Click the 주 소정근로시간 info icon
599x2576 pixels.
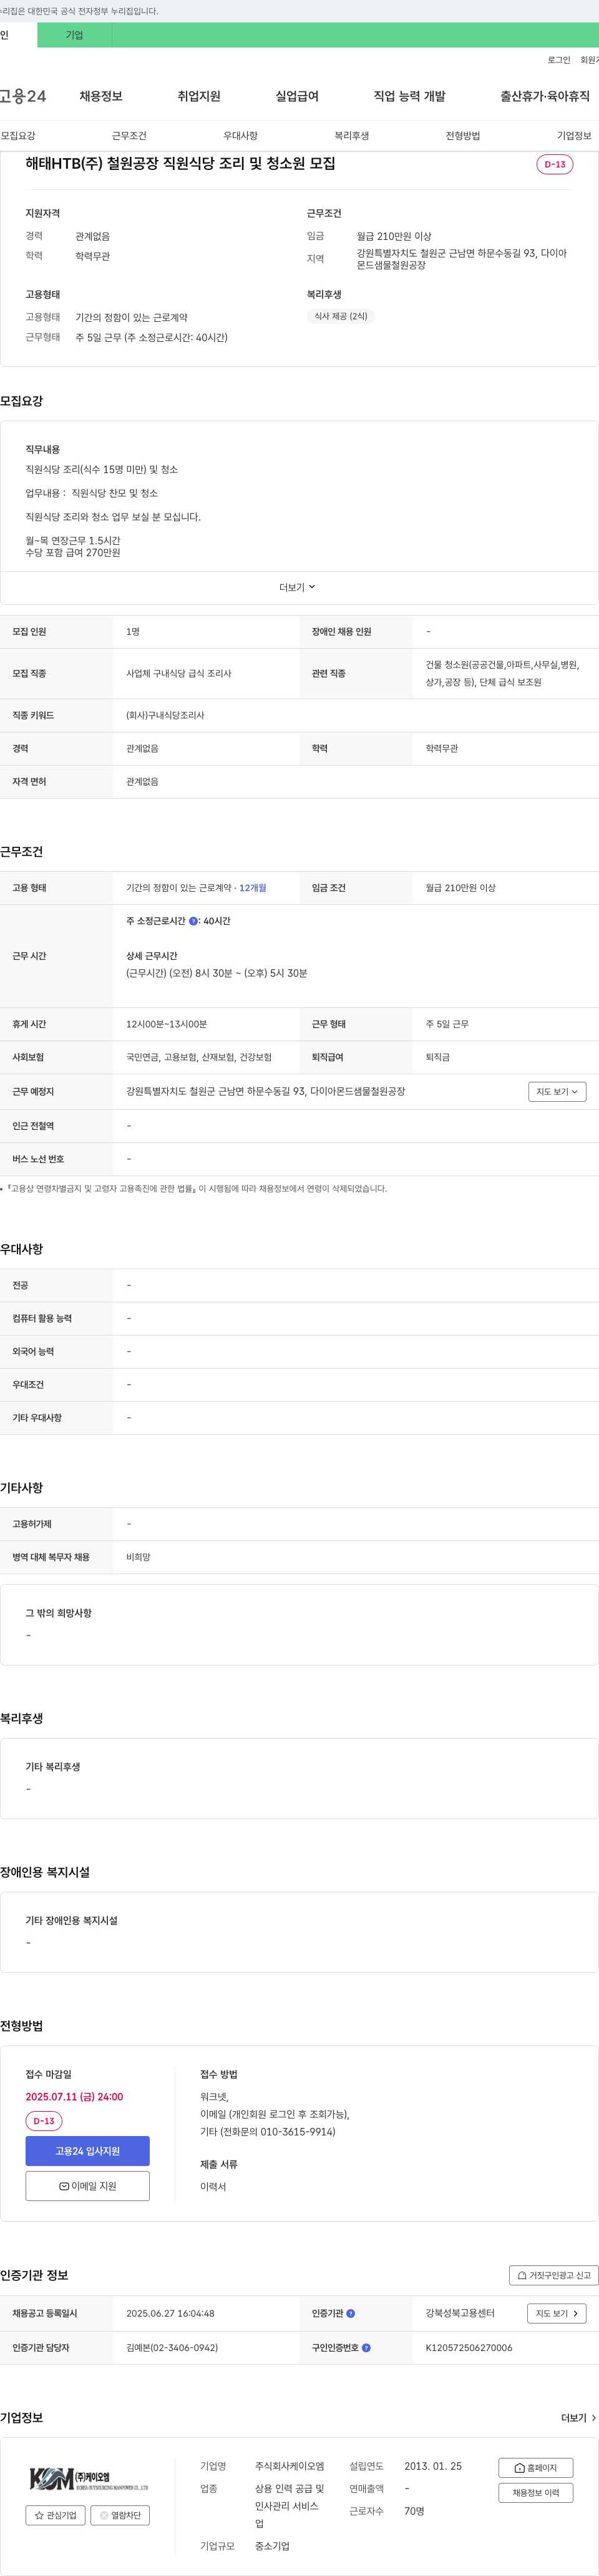click(193, 921)
